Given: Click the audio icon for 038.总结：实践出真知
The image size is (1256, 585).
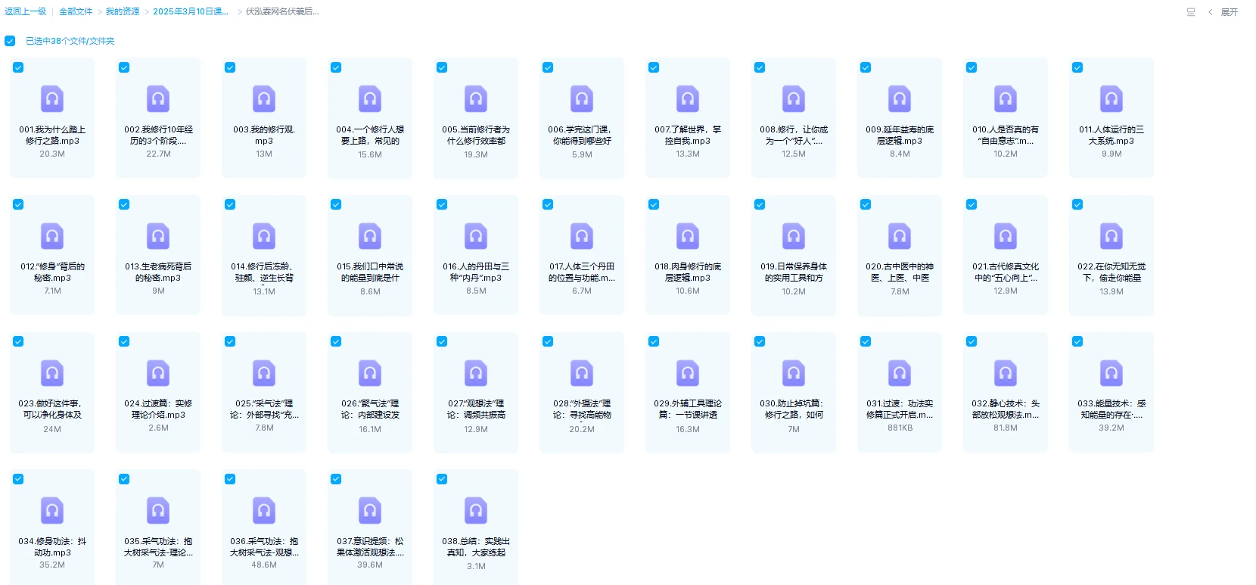Looking at the screenshot, I should tap(476, 511).
